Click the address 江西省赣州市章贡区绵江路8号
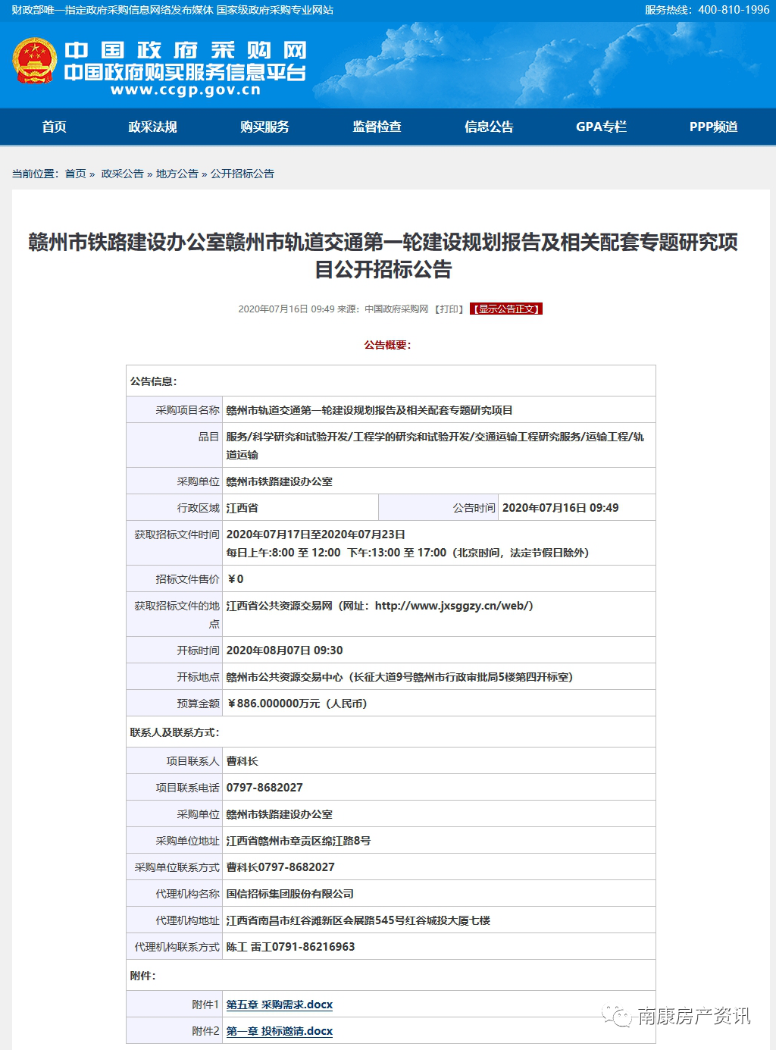The width and height of the screenshot is (776, 1050). [298, 841]
